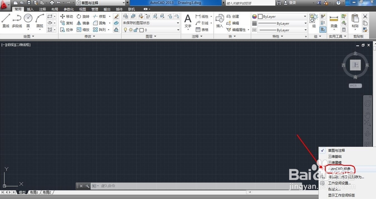Click the WCS button under the ViewCube

[355, 85]
